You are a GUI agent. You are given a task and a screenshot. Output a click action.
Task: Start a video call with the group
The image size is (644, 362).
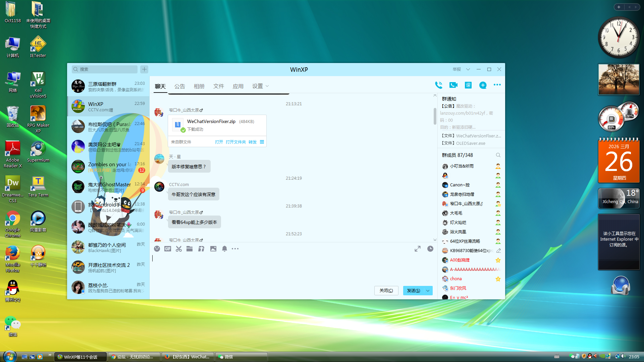click(453, 85)
